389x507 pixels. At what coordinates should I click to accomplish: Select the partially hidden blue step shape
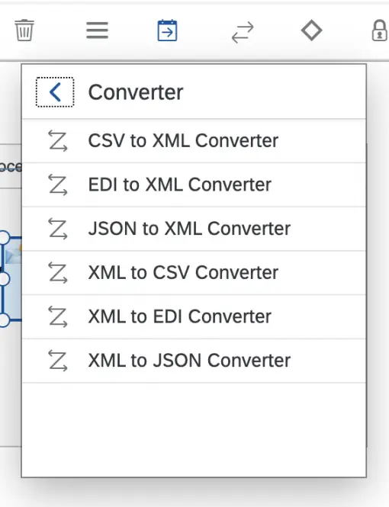pyautogui.click(x=12, y=279)
